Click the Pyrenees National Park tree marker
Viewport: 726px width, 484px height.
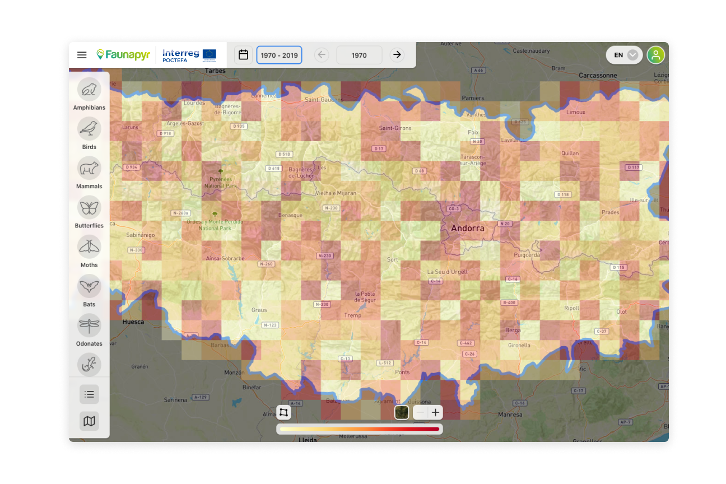coord(220,172)
